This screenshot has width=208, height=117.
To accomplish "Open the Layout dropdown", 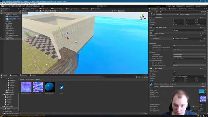I will point(201,6).
